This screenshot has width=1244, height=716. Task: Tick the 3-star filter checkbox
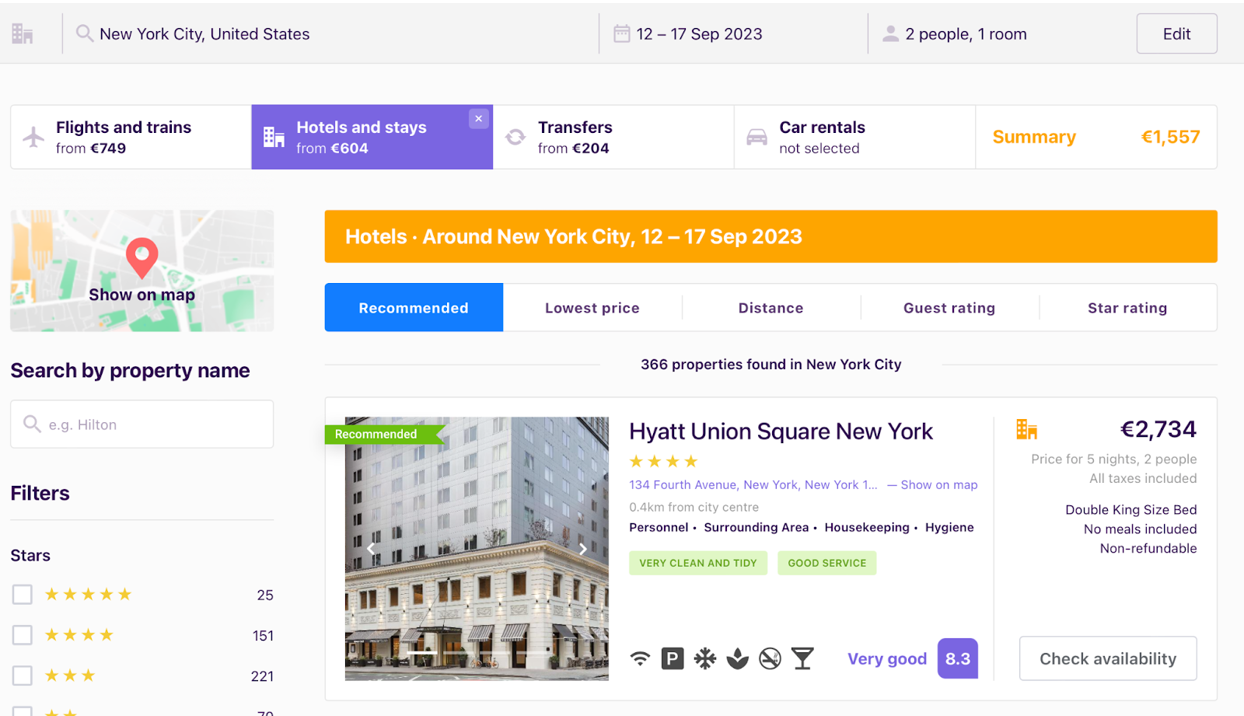click(23, 676)
